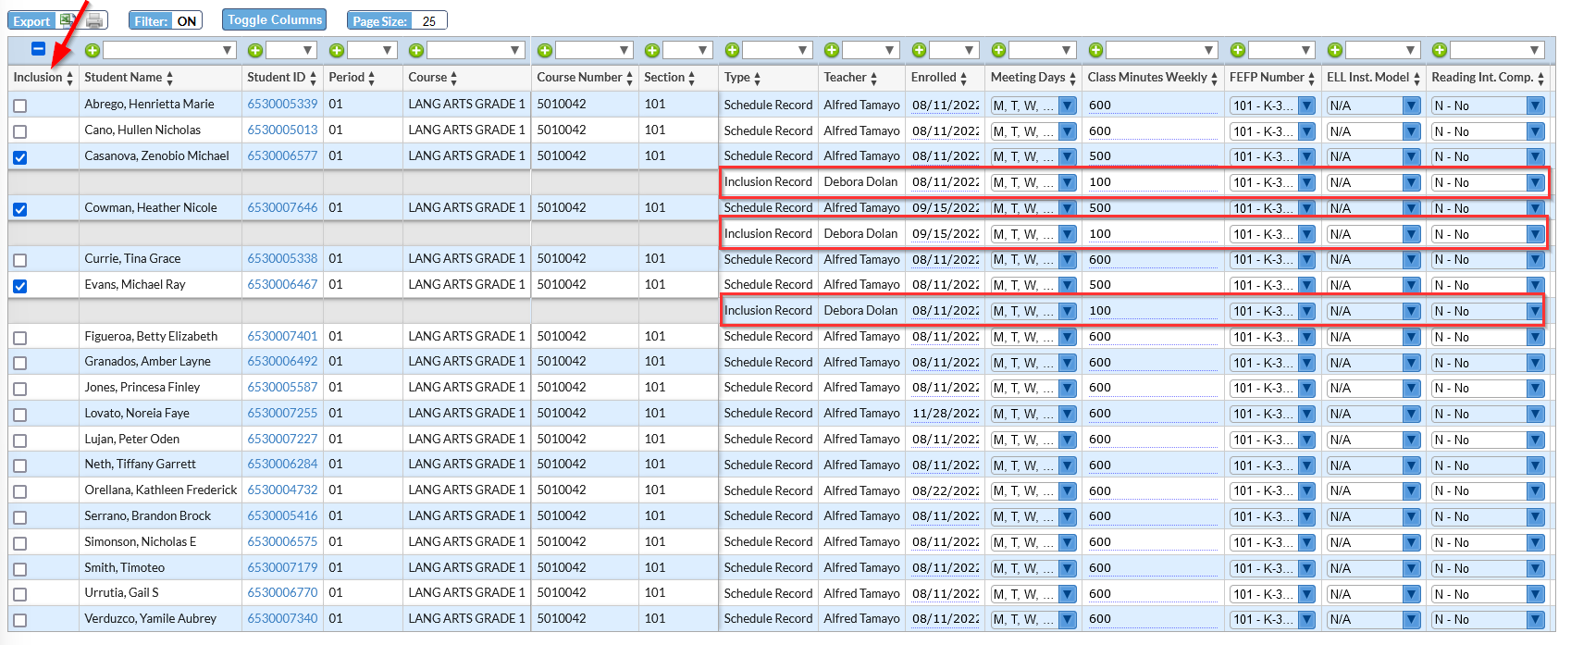
Task: Uncheck Inclusion for Cowman, Heather Nicole
Action: (20, 209)
